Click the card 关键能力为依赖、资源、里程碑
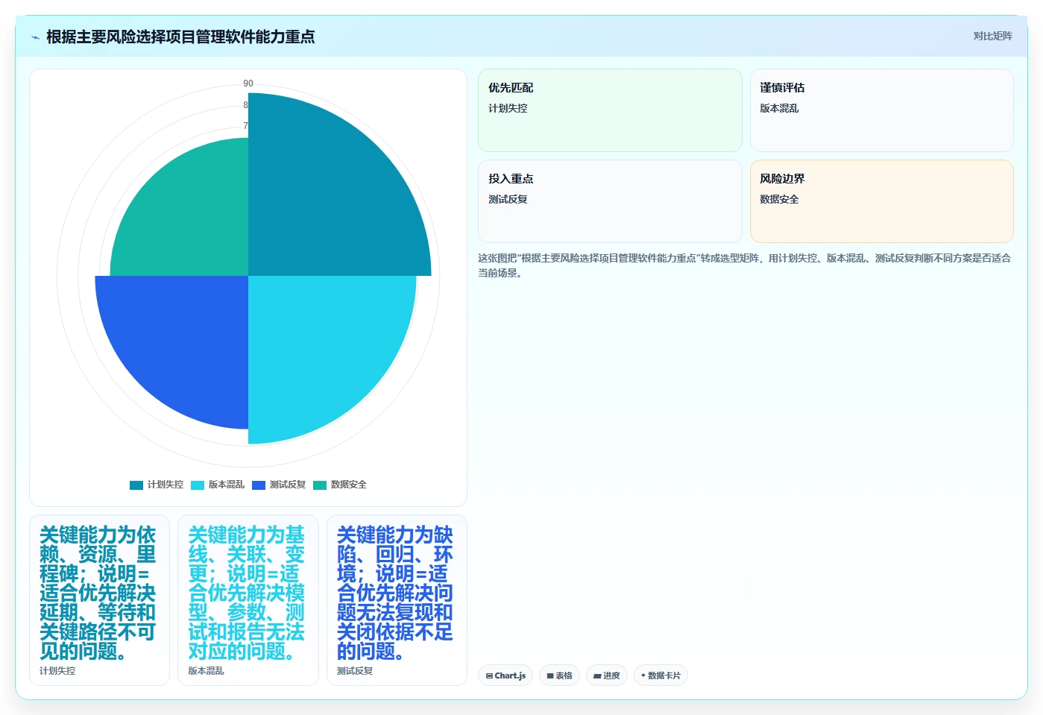 click(x=100, y=600)
